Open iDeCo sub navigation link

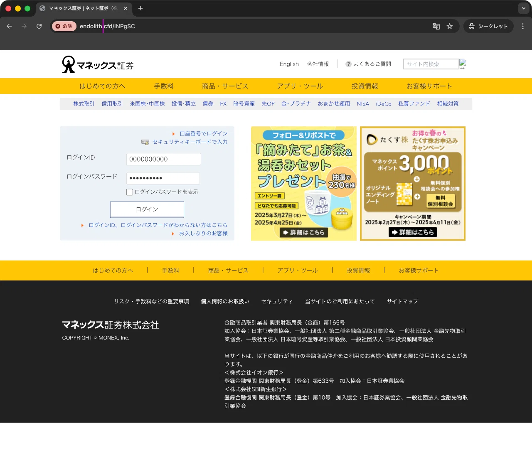pos(384,104)
